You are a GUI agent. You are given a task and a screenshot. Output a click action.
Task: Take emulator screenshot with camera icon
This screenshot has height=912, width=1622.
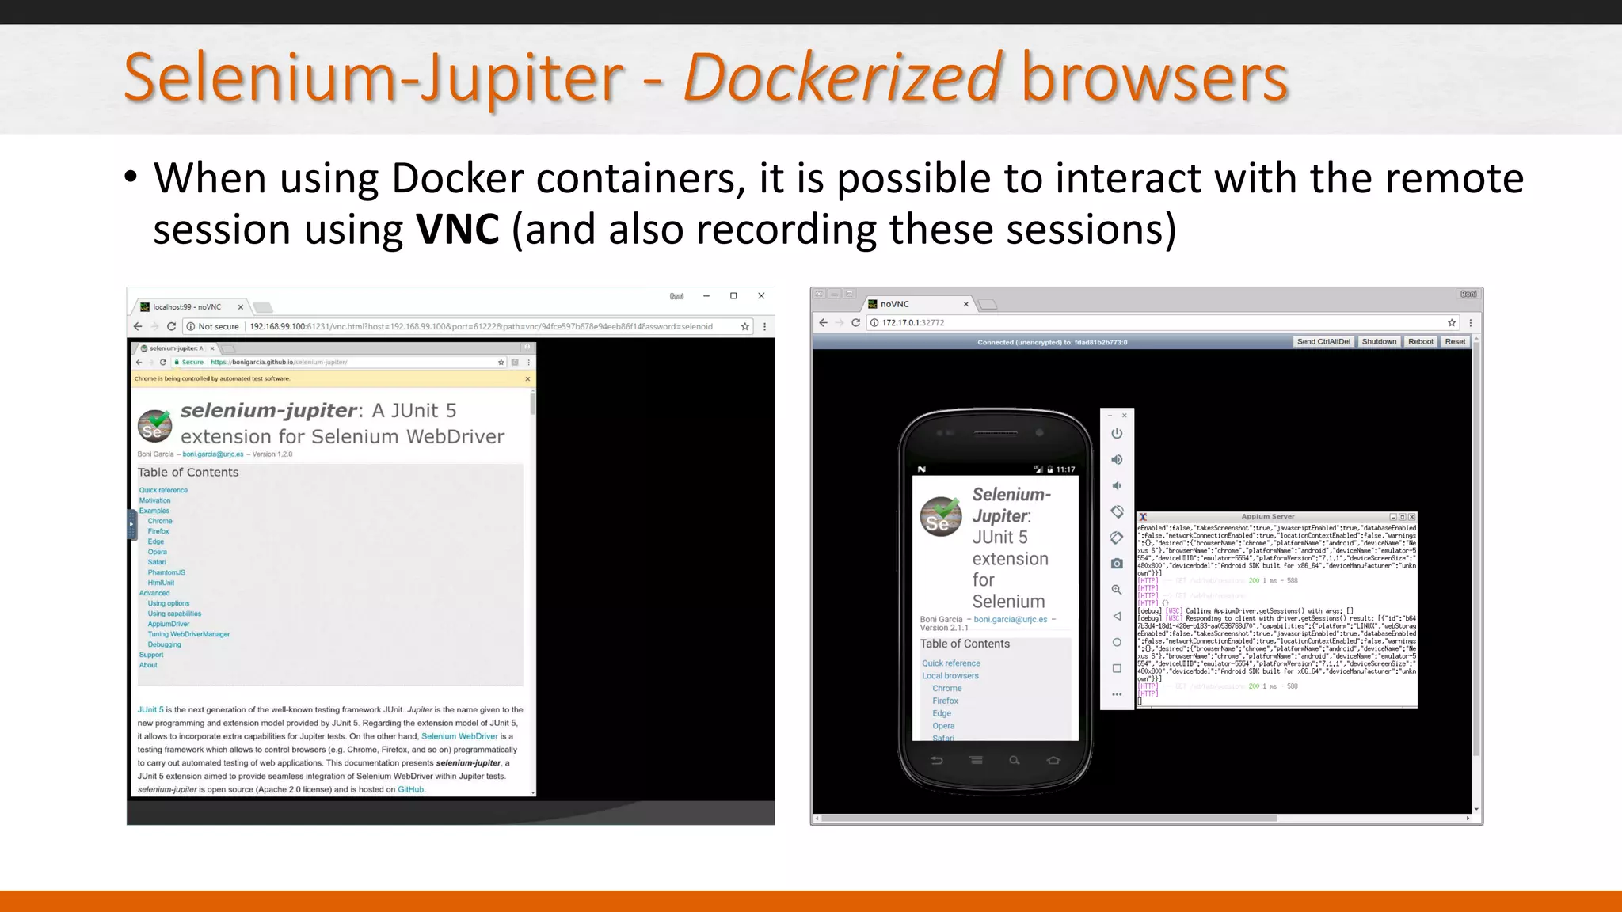(1117, 564)
